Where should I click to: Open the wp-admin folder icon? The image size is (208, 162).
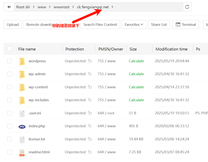(22, 75)
